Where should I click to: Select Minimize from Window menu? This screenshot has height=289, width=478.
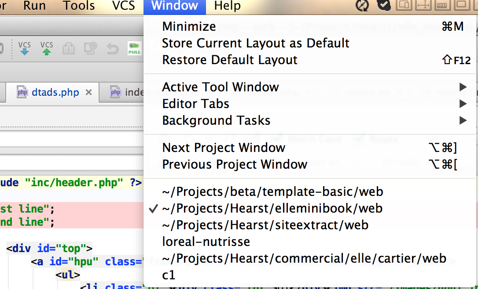pos(310,26)
